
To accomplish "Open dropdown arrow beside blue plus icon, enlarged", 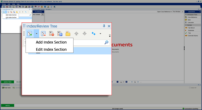I will coord(100,34).
